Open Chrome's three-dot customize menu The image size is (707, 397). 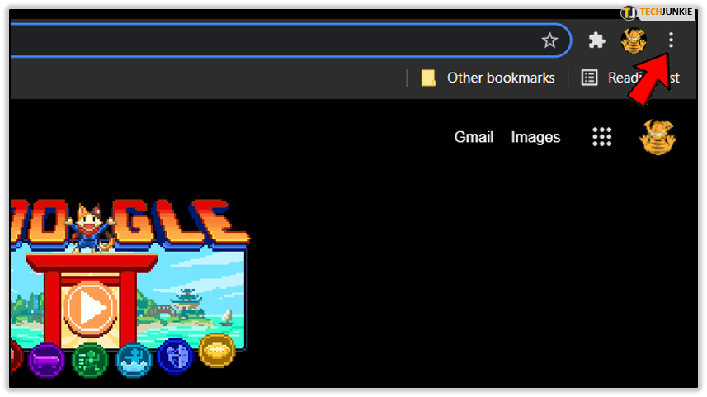pos(671,40)
